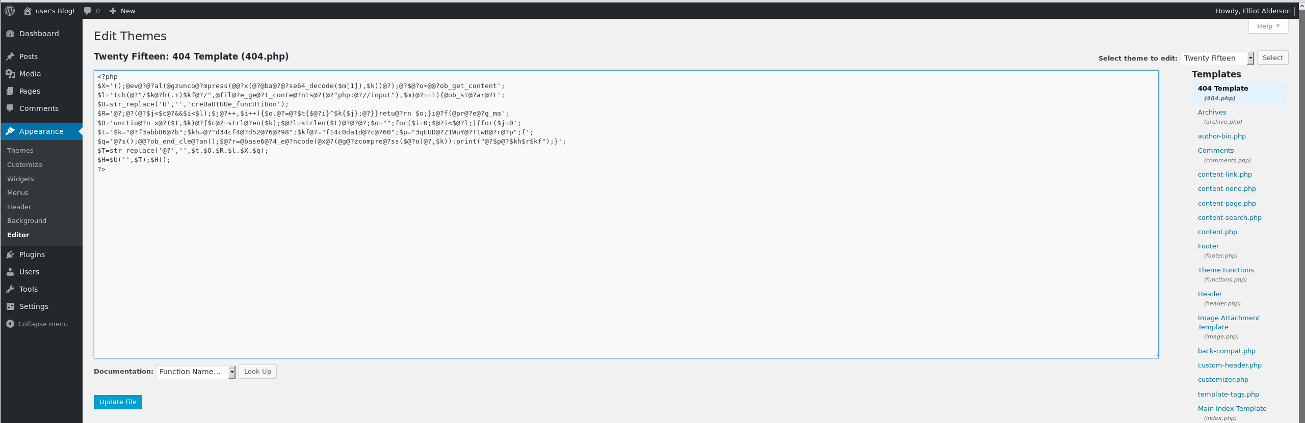The height and width of the screenshot is (423, 1305).
Task: Open Customize submenu item
Action: point(24,165)
